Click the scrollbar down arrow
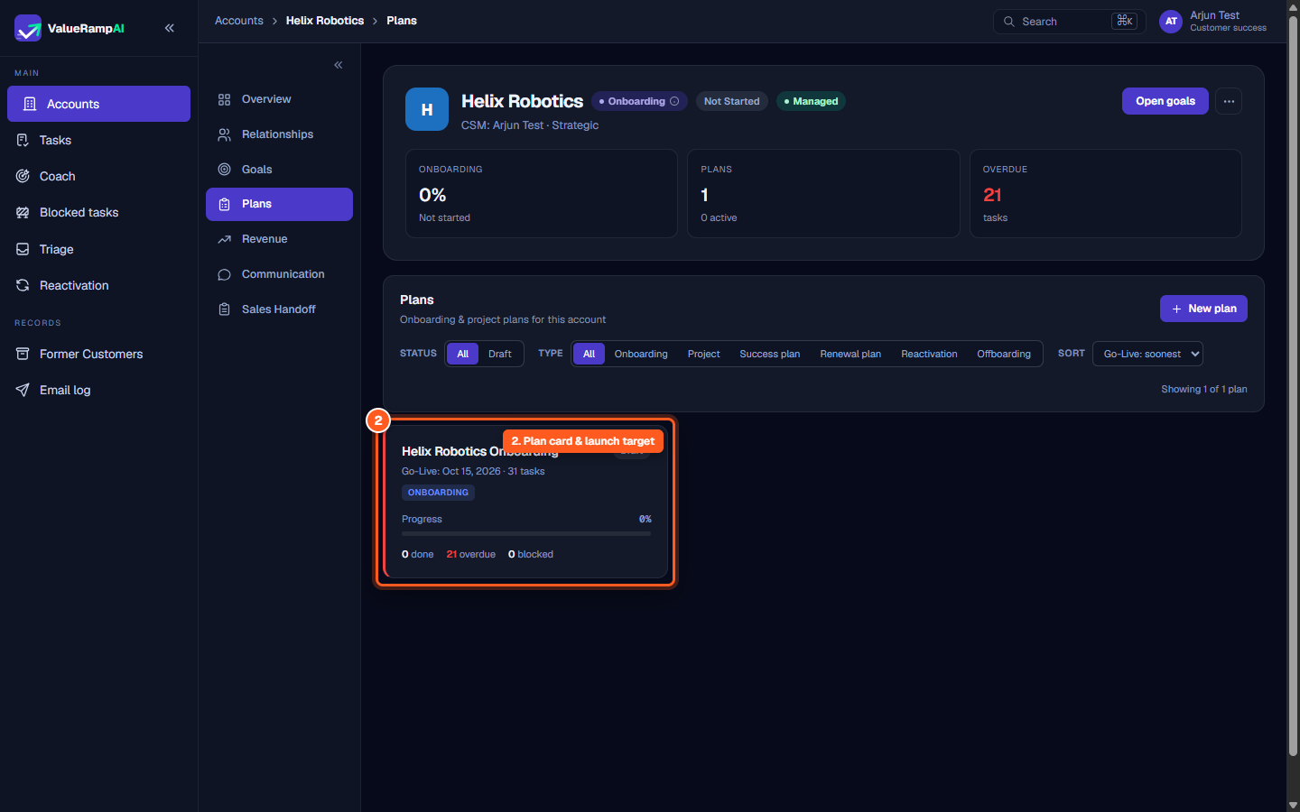Viewport: 1300px width, 812px height. coord(1293,805)
